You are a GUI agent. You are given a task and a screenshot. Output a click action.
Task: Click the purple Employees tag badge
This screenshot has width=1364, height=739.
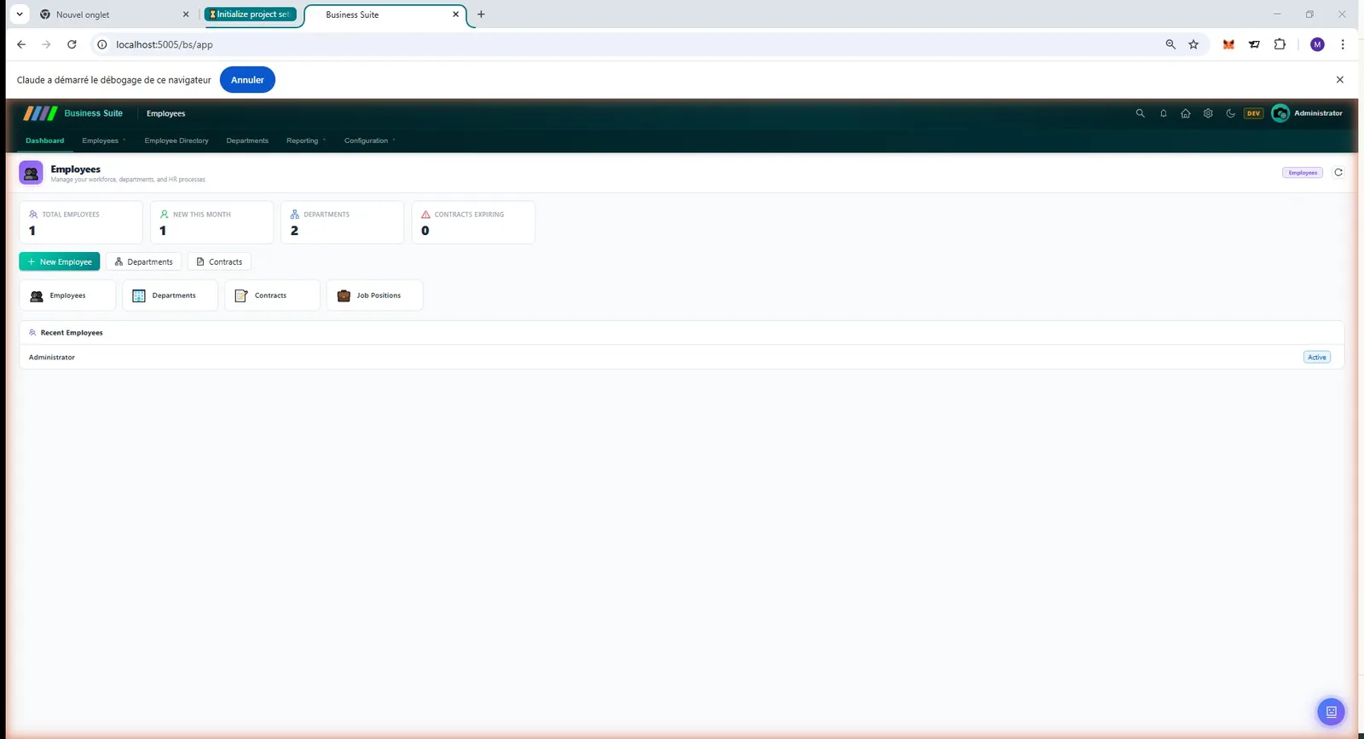pyautogui.click(x=1303, y=173)
